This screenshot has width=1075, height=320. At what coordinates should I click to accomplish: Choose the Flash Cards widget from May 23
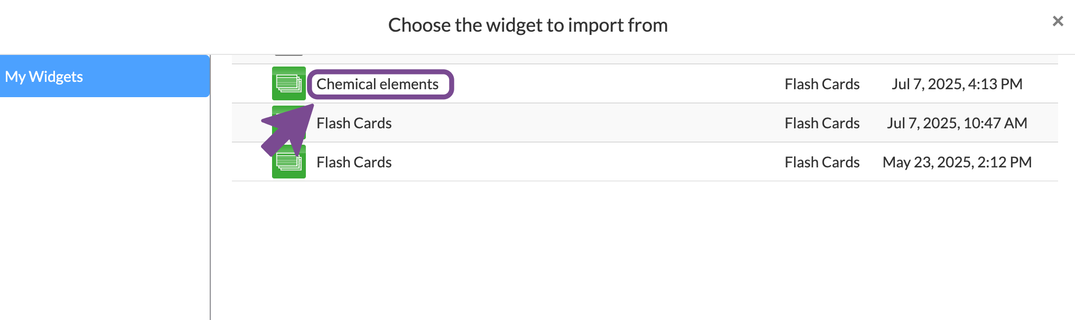354,162
